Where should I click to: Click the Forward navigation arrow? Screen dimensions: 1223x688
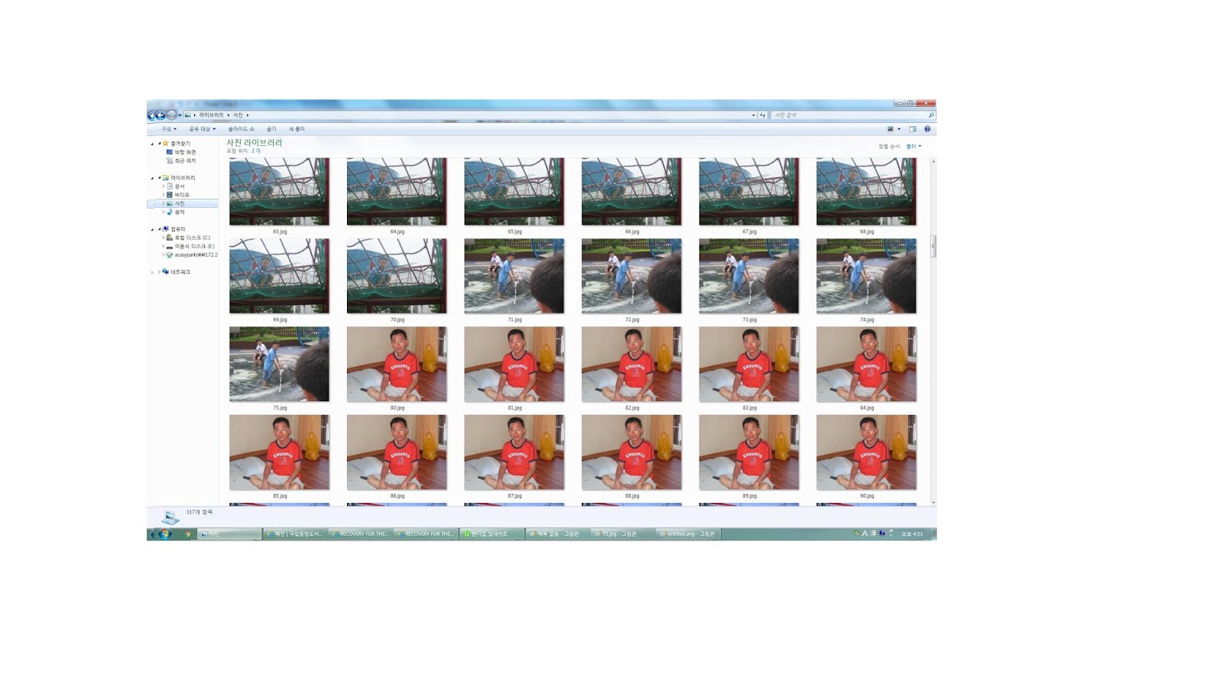click(x=172, y=115)
